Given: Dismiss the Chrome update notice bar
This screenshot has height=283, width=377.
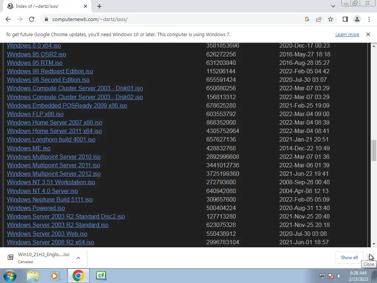Looking at the screenshot, I should tap(368, 34).
